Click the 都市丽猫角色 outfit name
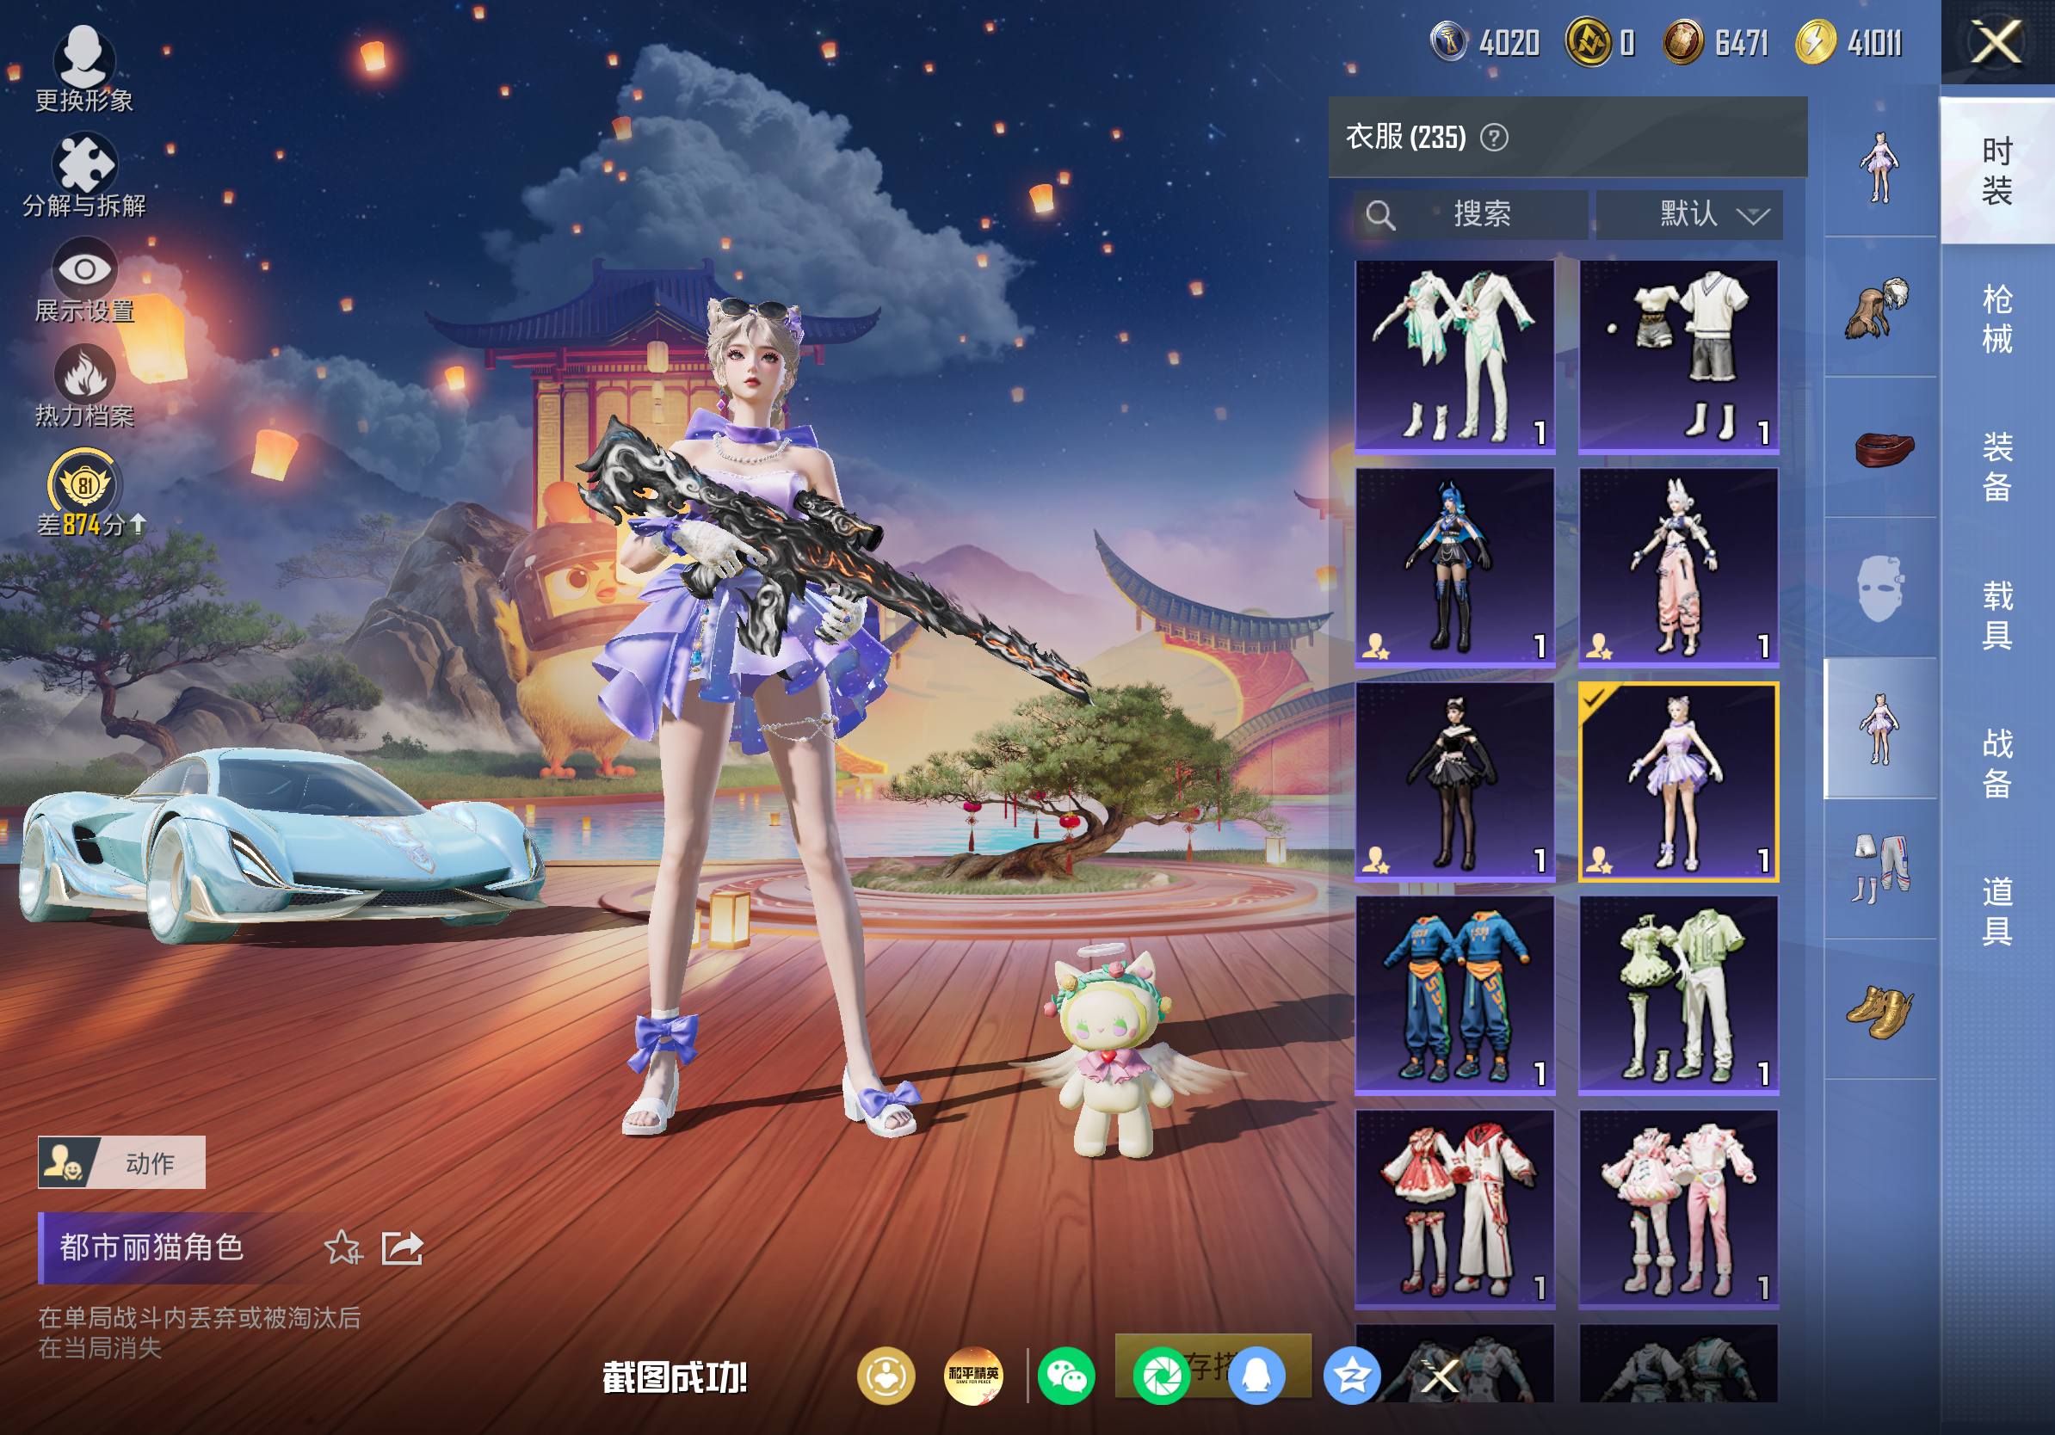Image resolution: width=2055 pixels, height=1435 pixels. (151, 1247)
